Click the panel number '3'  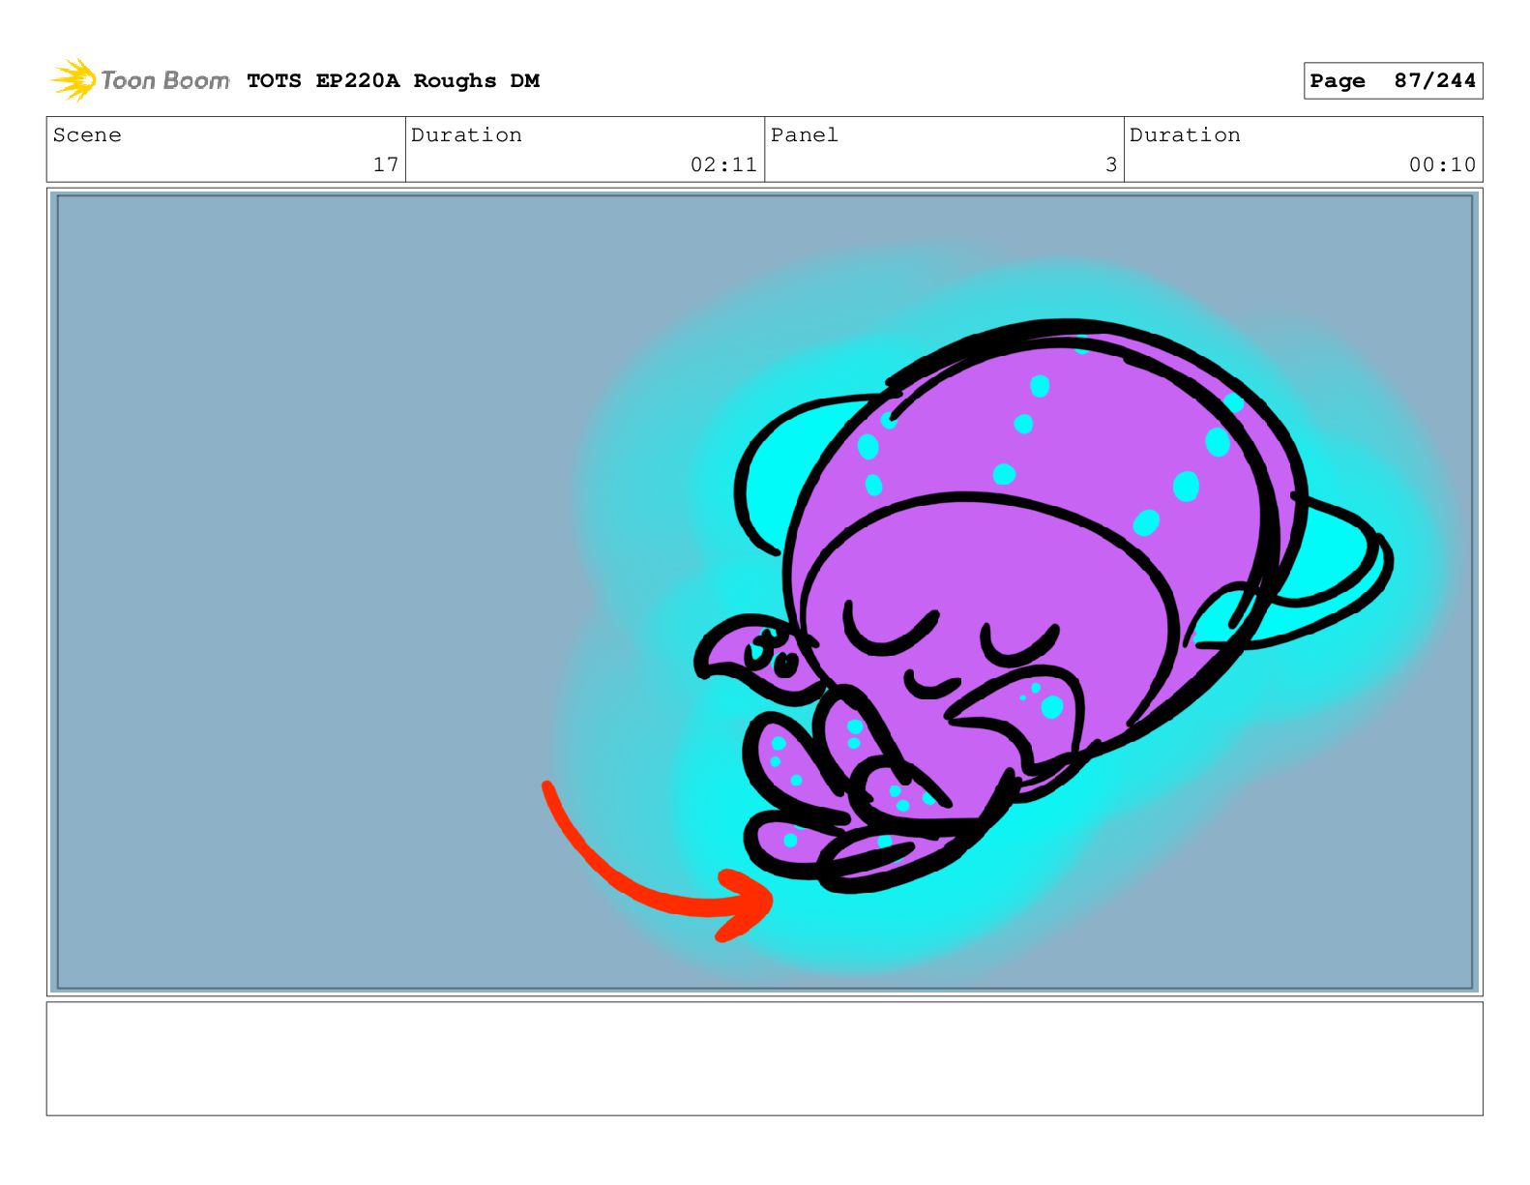point(1111,164)
